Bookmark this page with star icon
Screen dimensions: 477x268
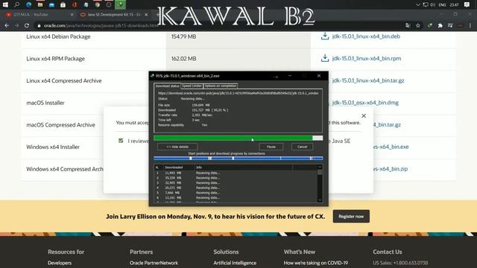tap(418, 25)
